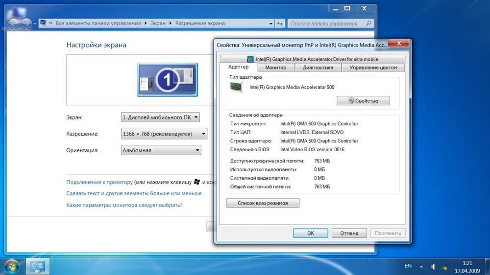Click the Свойства adapter button
This screenshot has width=490, height=275.
363,100
